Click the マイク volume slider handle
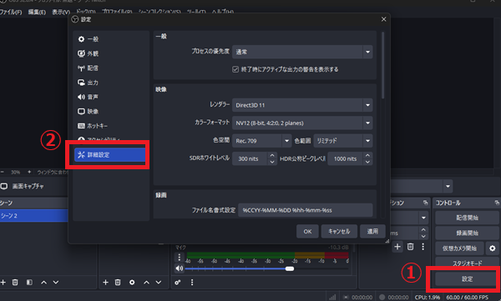 click(290, 268)
